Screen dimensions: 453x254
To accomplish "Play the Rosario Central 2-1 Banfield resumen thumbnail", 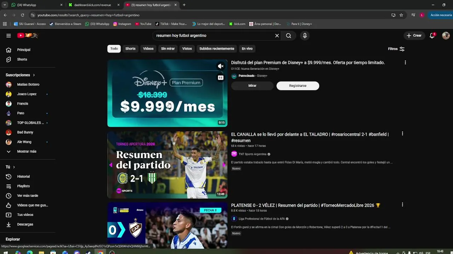I will pos(167,165).
